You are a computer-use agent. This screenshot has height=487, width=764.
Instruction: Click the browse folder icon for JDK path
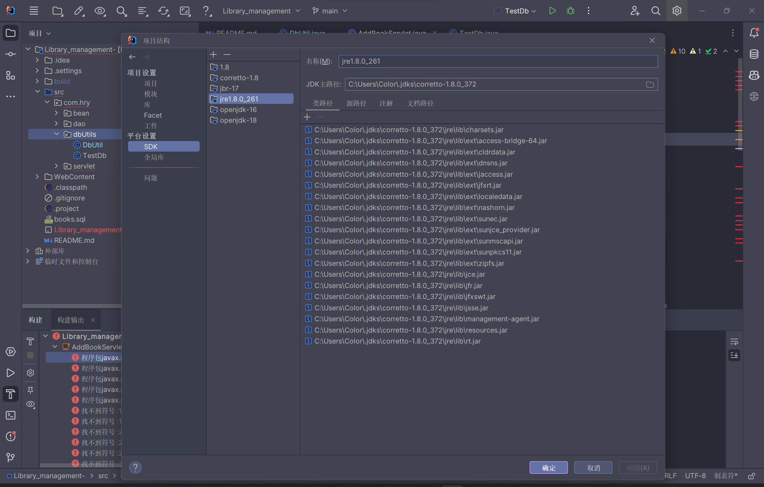point(650,84)
